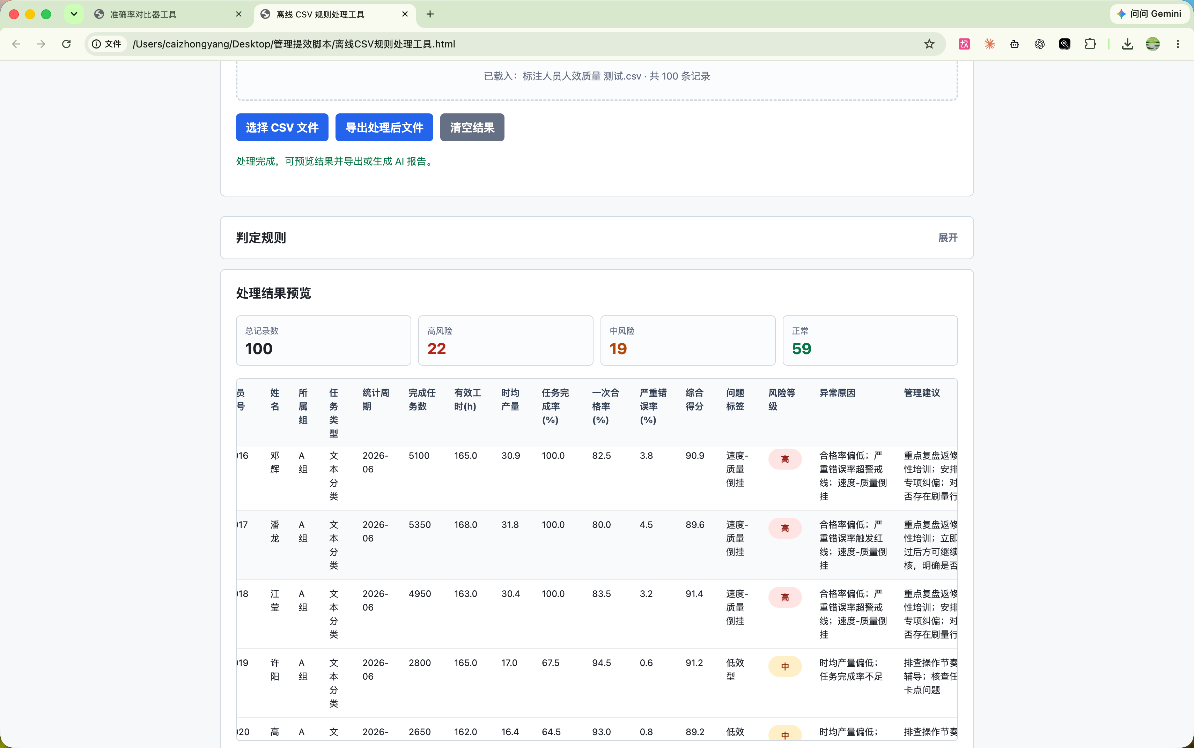Click the completed tasks value 5350
Screen dimensions: 1194x748
pyautogui.click(x=419, y=524)
